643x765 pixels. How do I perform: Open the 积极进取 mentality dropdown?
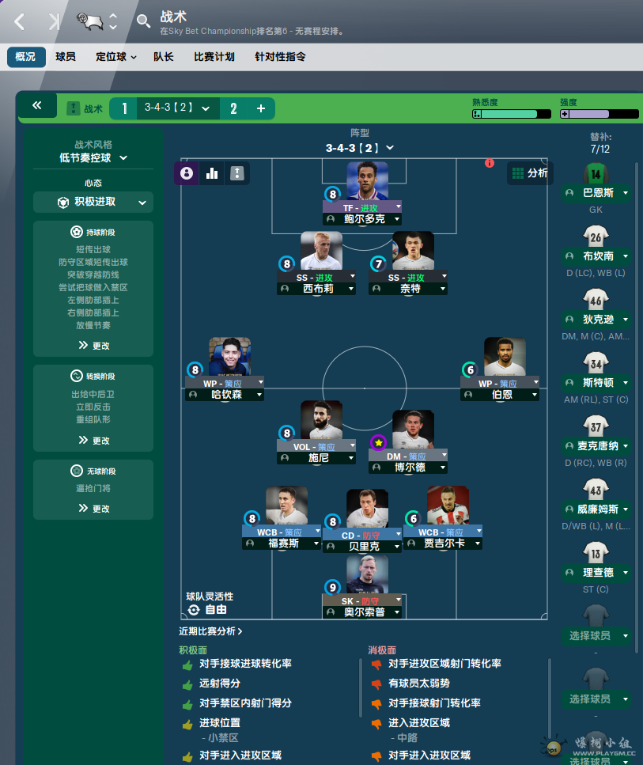pos(93,202)
